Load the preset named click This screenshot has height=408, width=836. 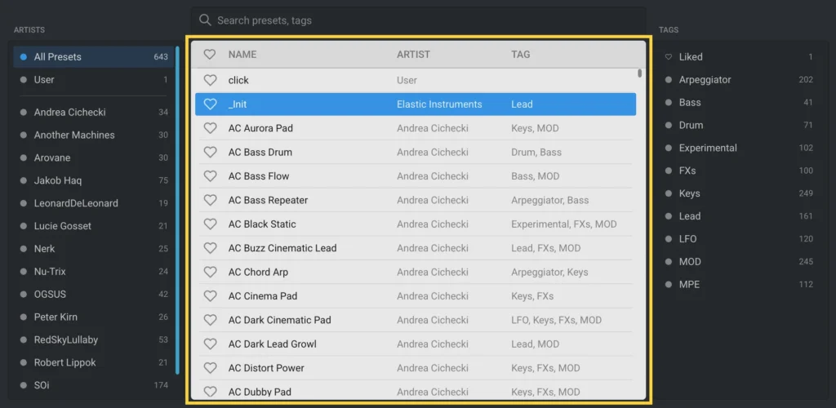(x=238, y=81)
